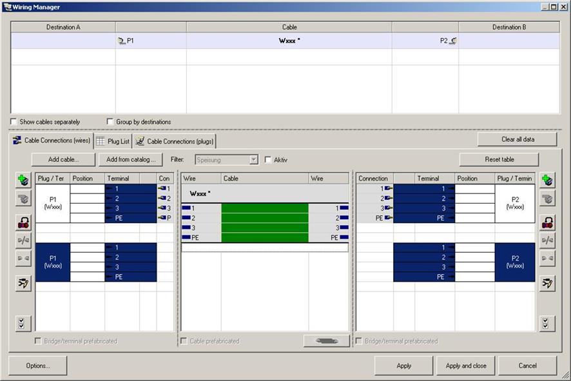Click the green plus add-plug icon beside the P2 table

(x=547, y=180)
